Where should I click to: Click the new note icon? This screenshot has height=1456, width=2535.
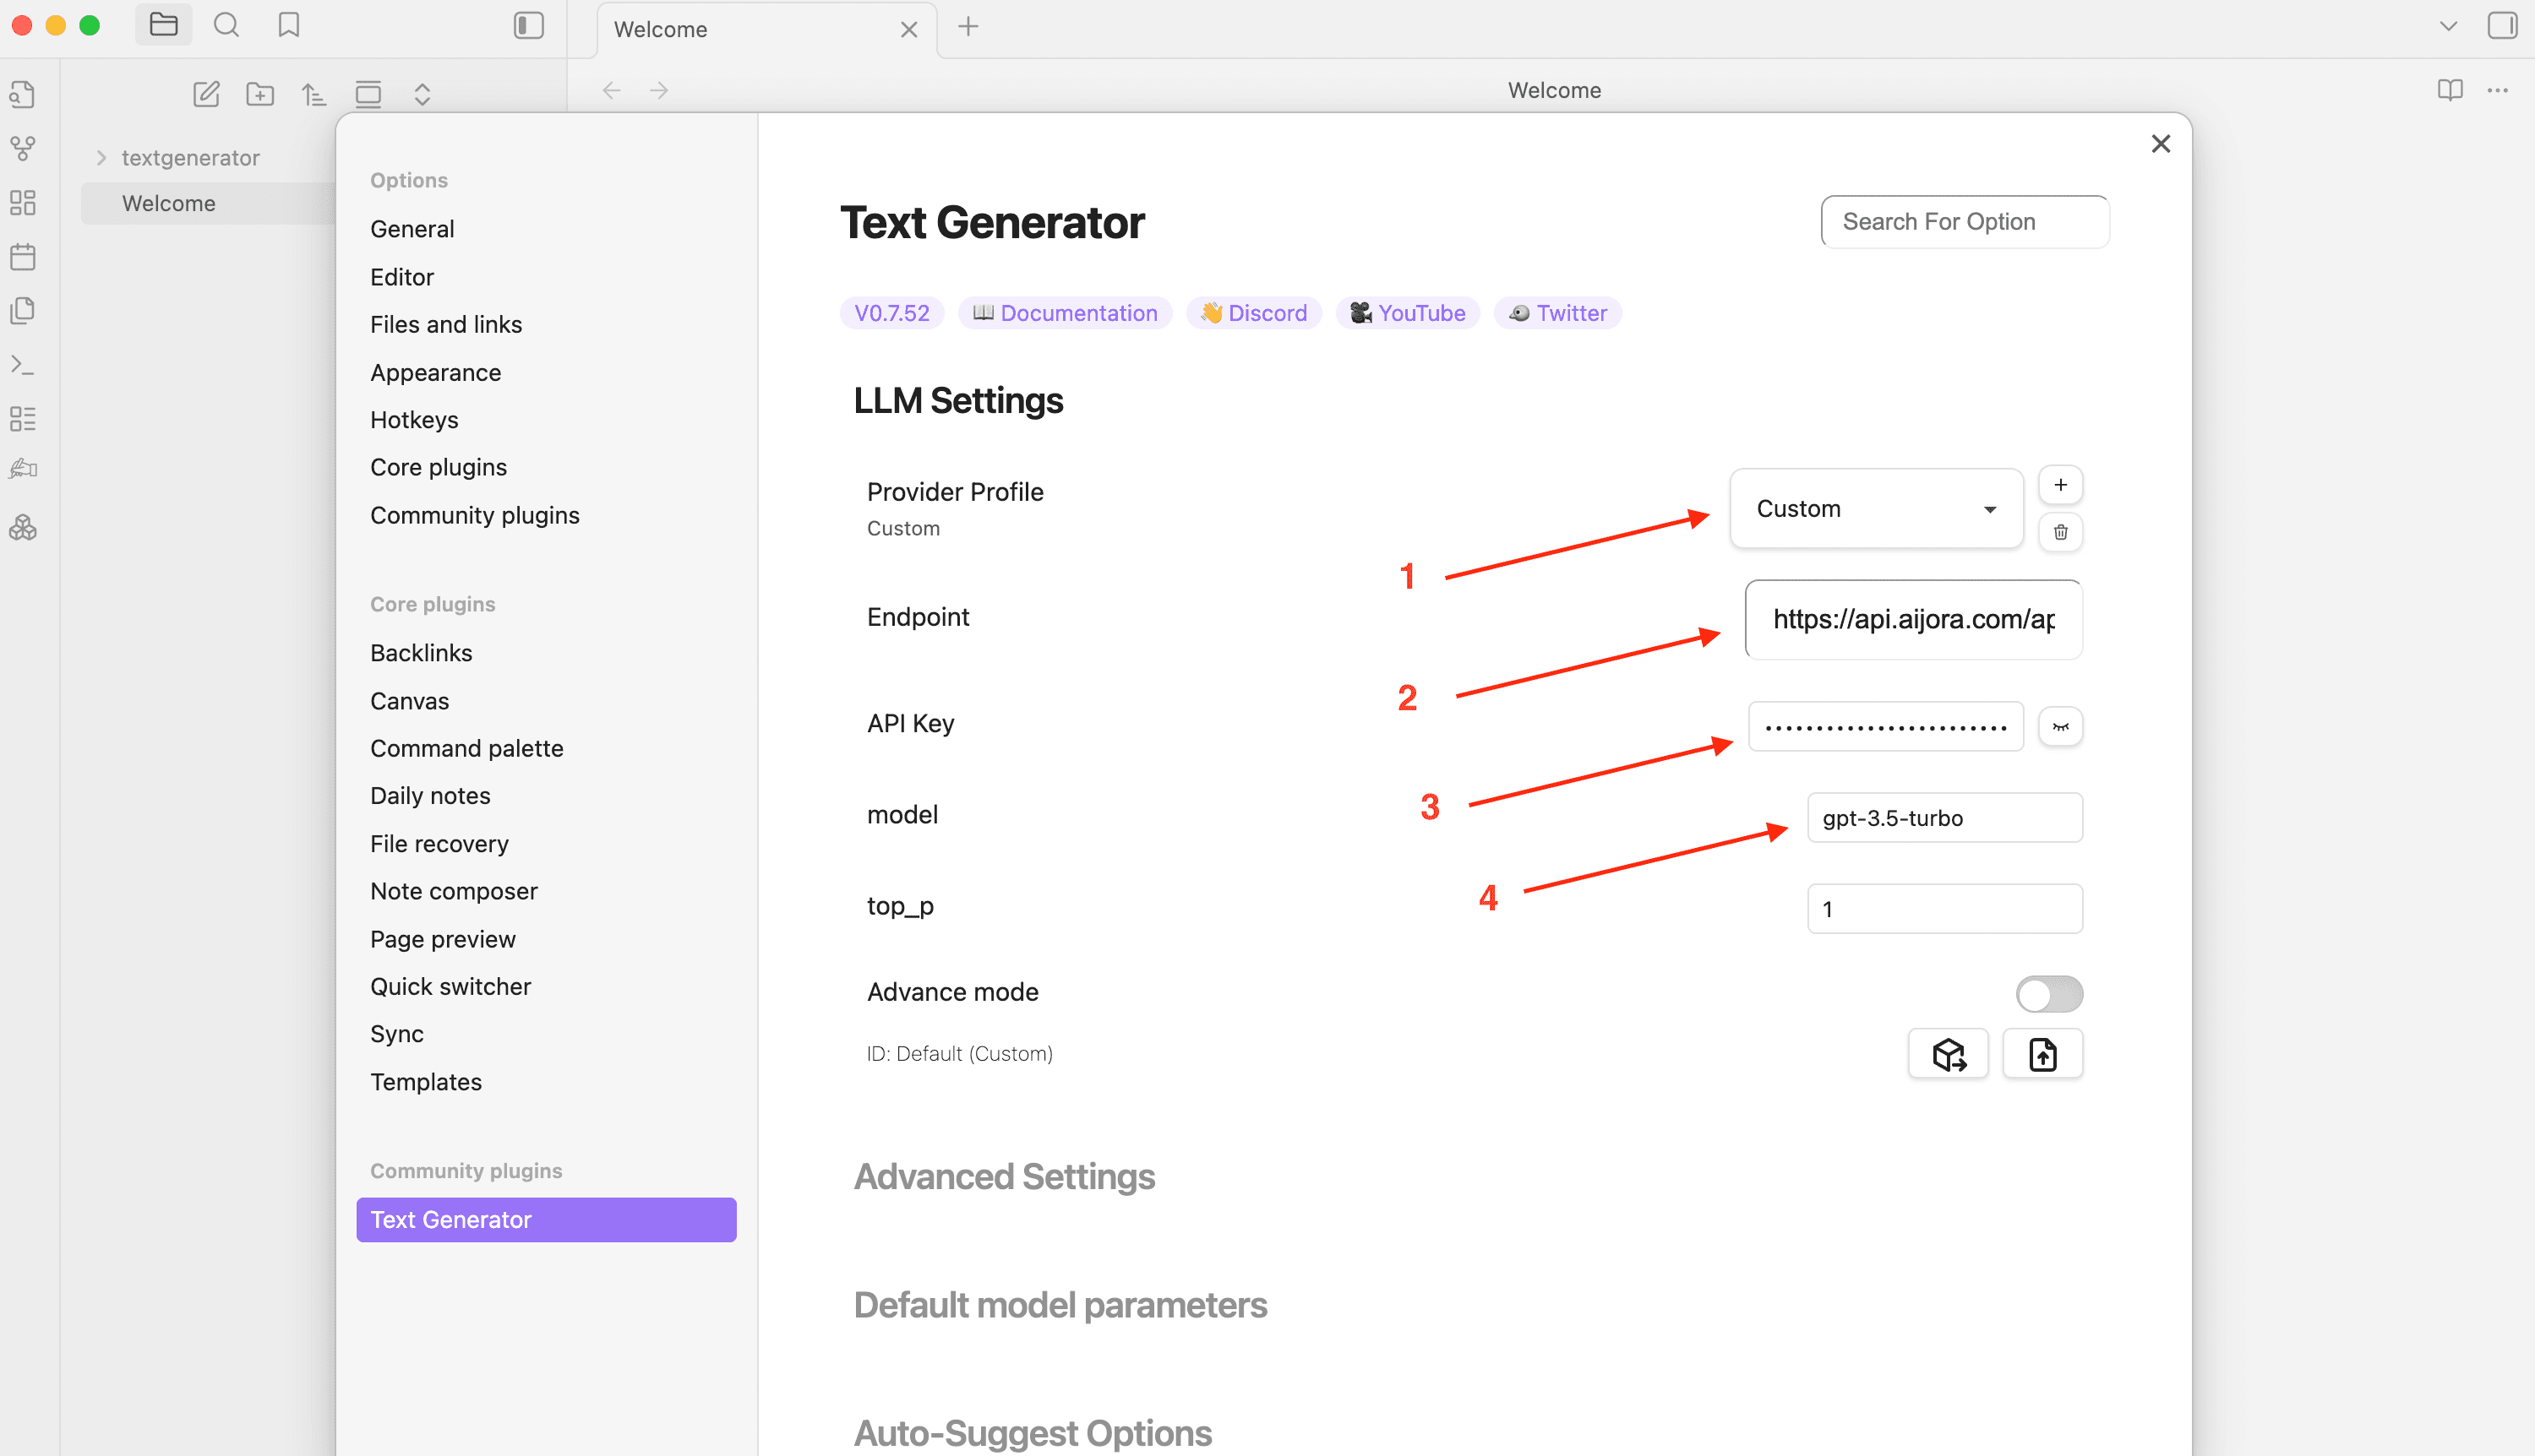206,94
